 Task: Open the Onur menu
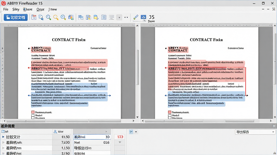(40, 9)
